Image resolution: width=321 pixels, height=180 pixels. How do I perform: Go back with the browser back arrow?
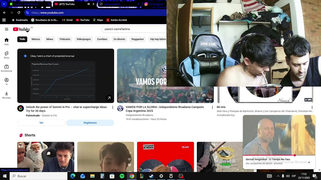[x=5, y=12]
